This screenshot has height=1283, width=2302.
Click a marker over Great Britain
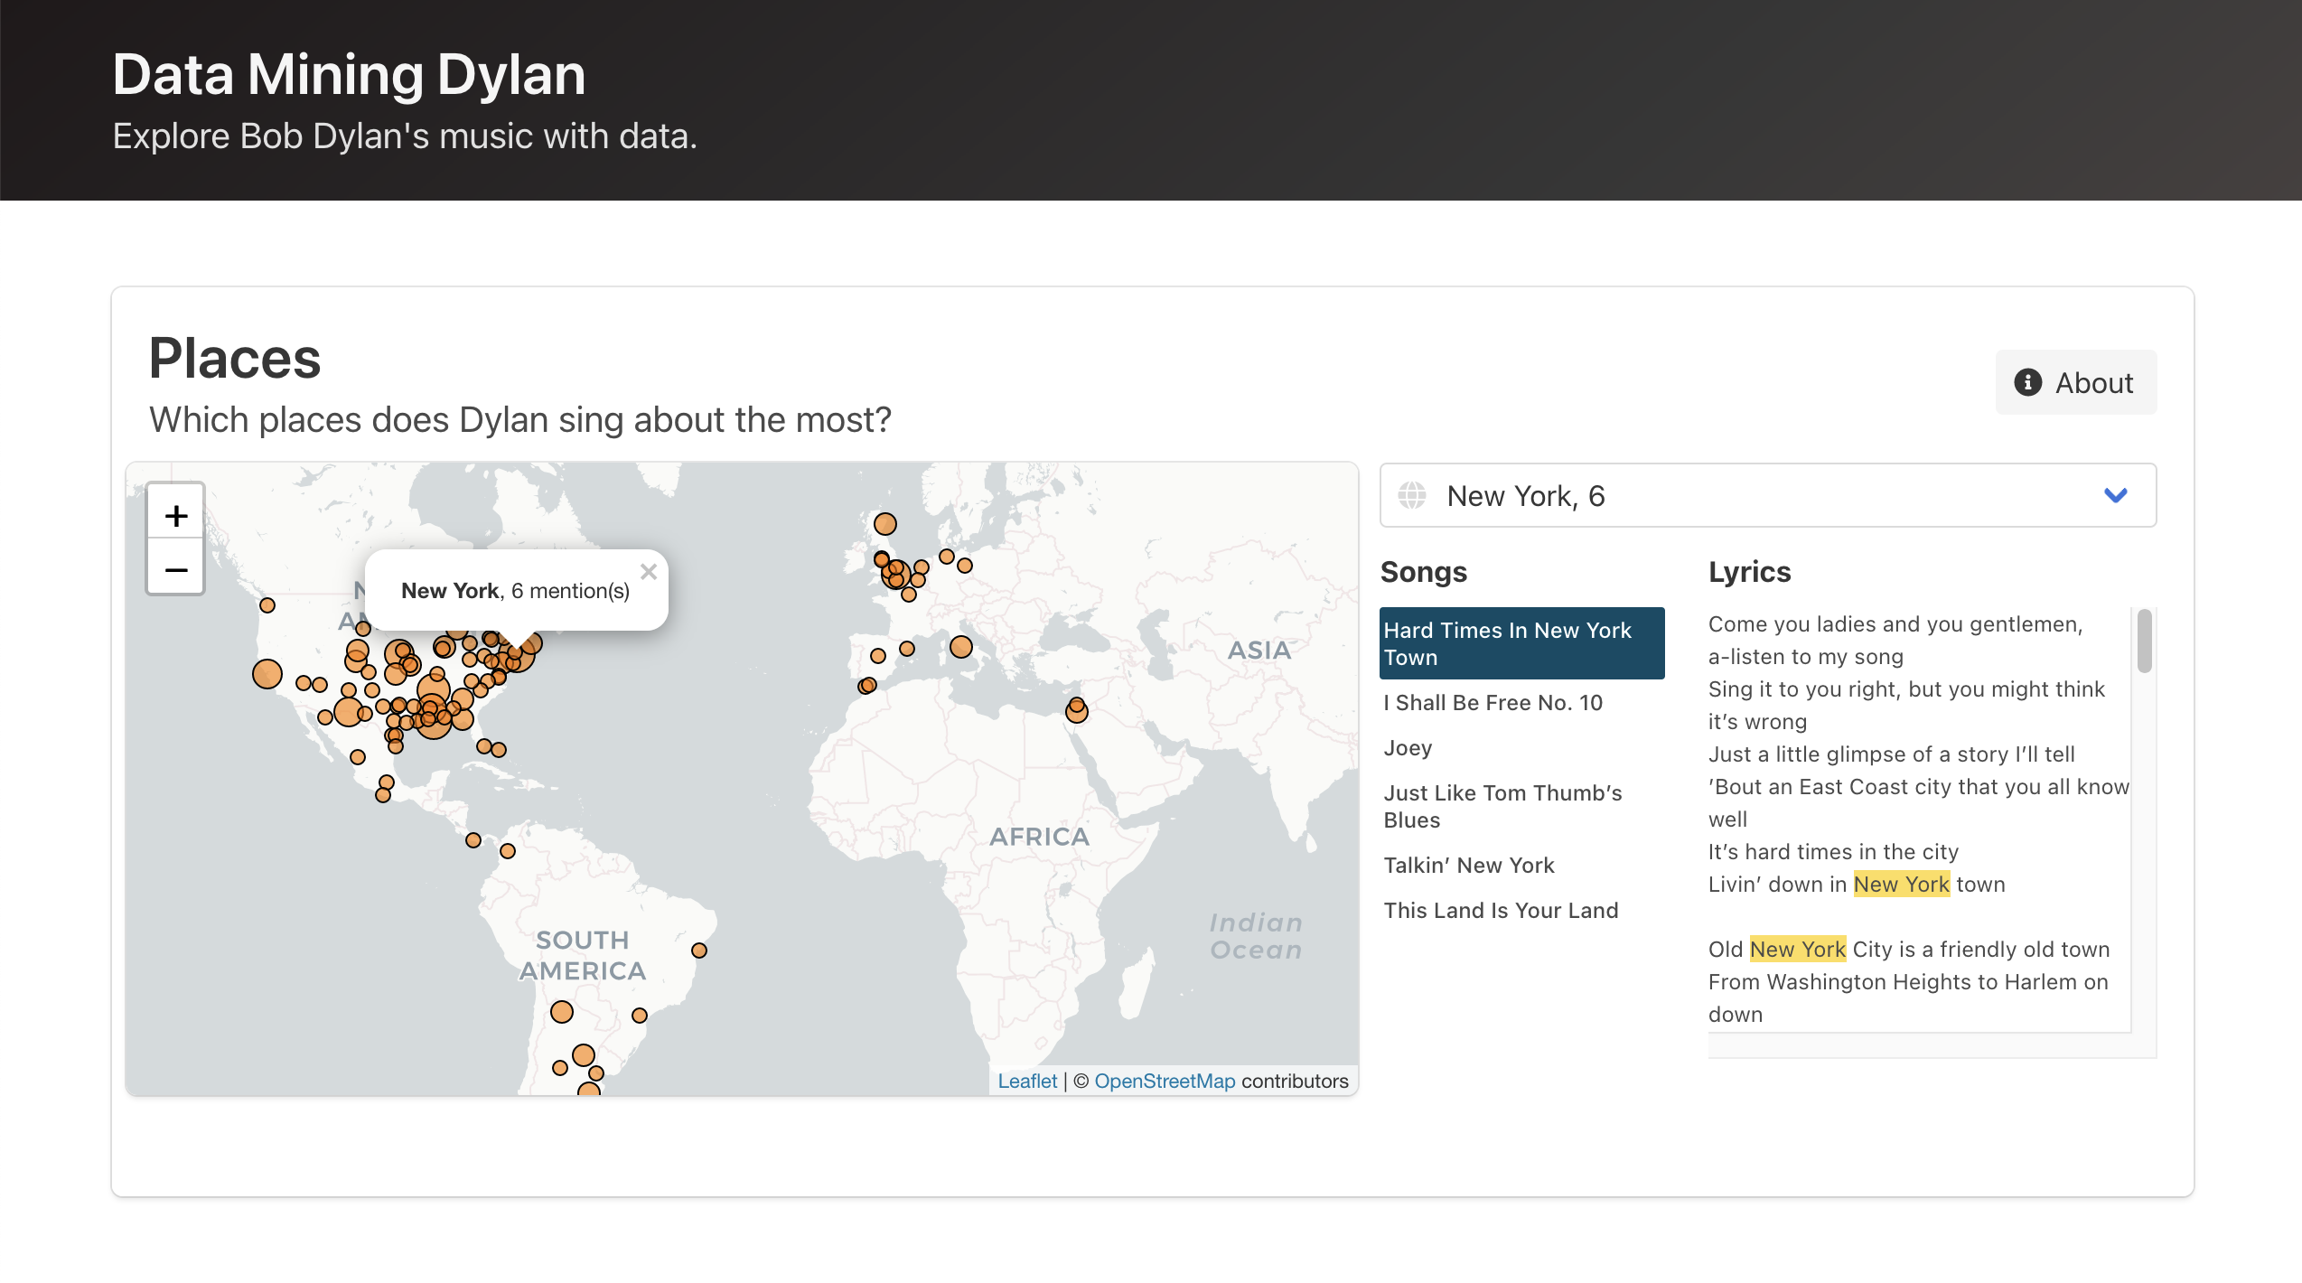pos(885,522)
